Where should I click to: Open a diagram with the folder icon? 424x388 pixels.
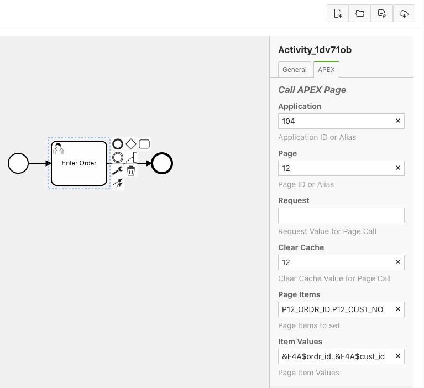pos(360,14)
